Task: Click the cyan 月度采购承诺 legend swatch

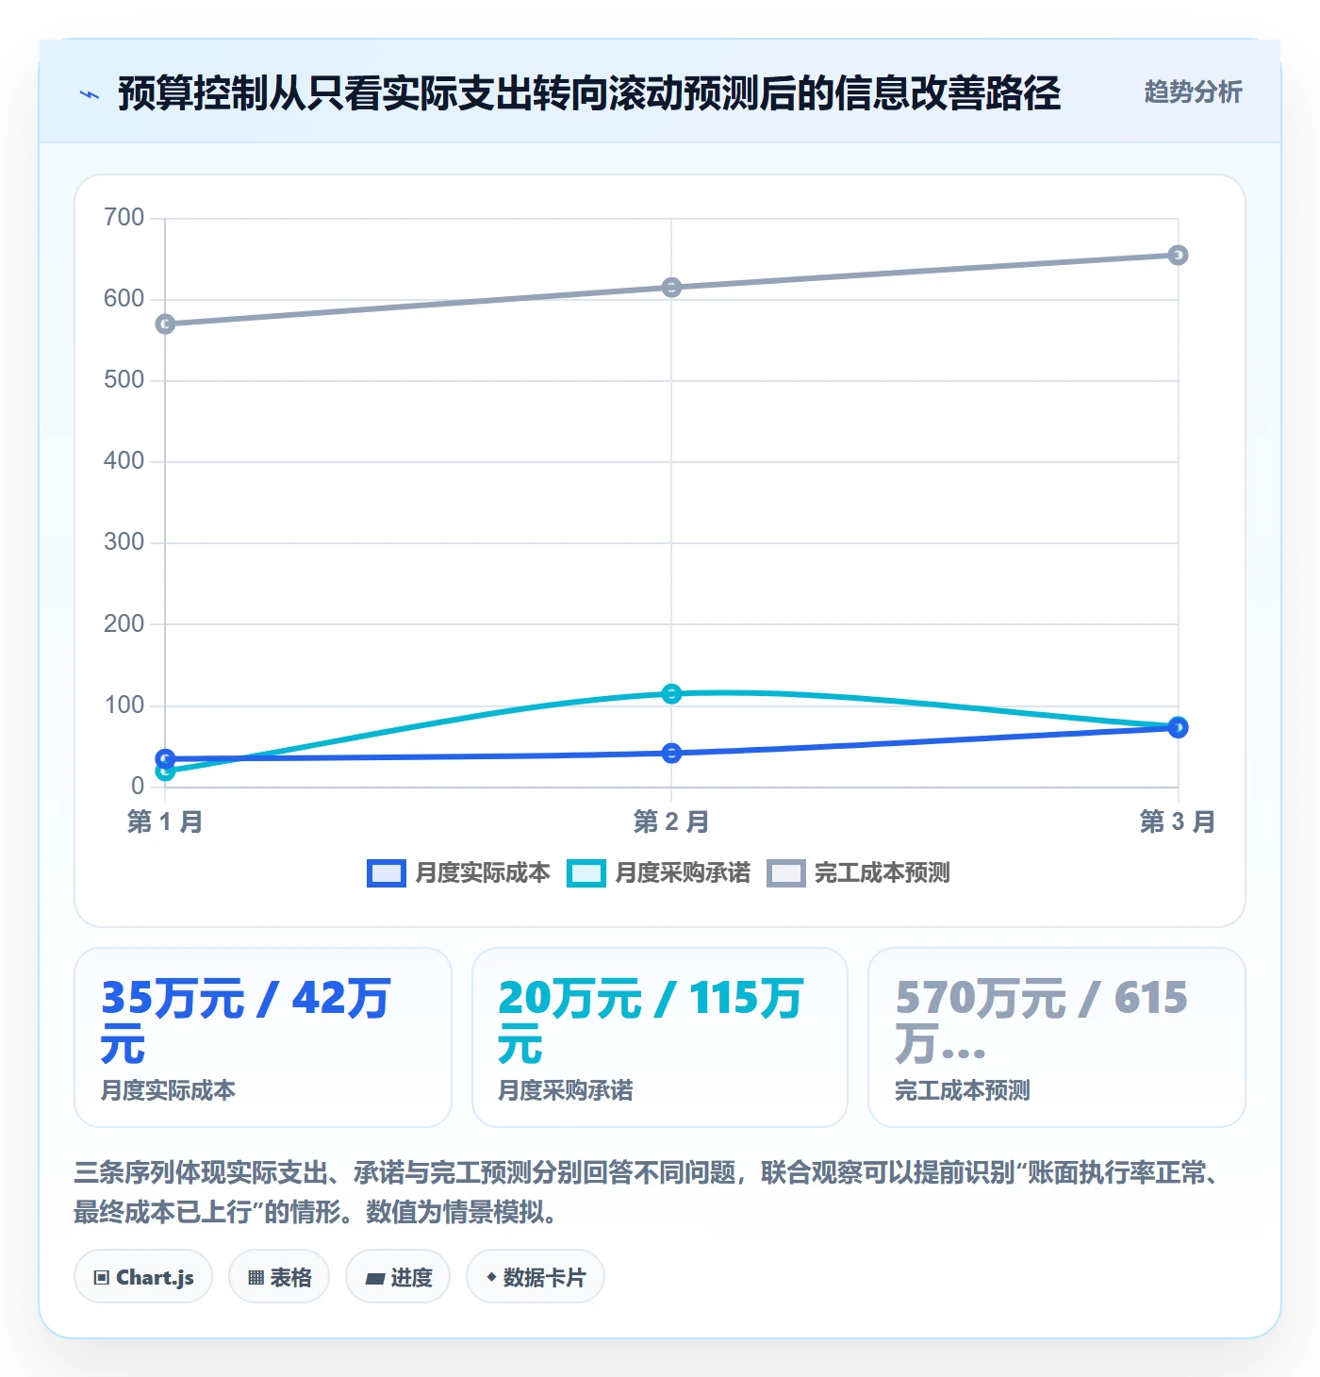Action: pyautogui.click(x=586, y=873)
